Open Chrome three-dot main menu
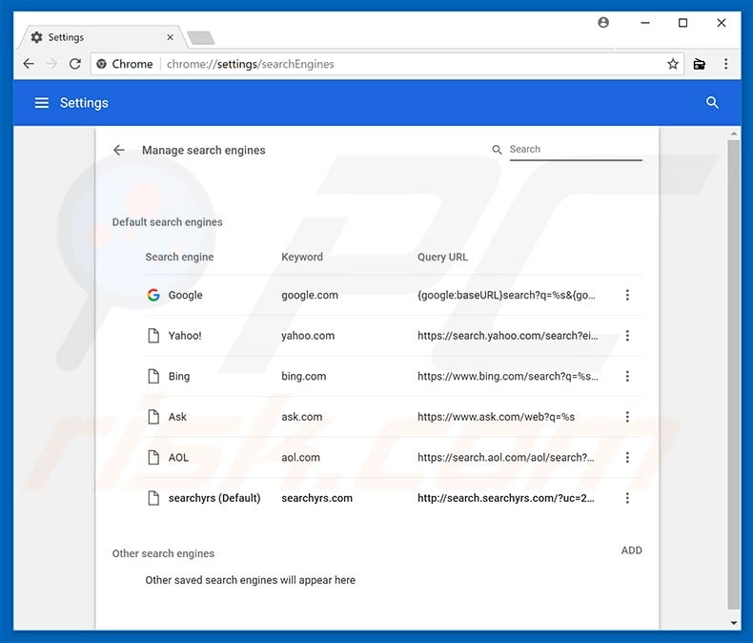 (x=725, y=63)
